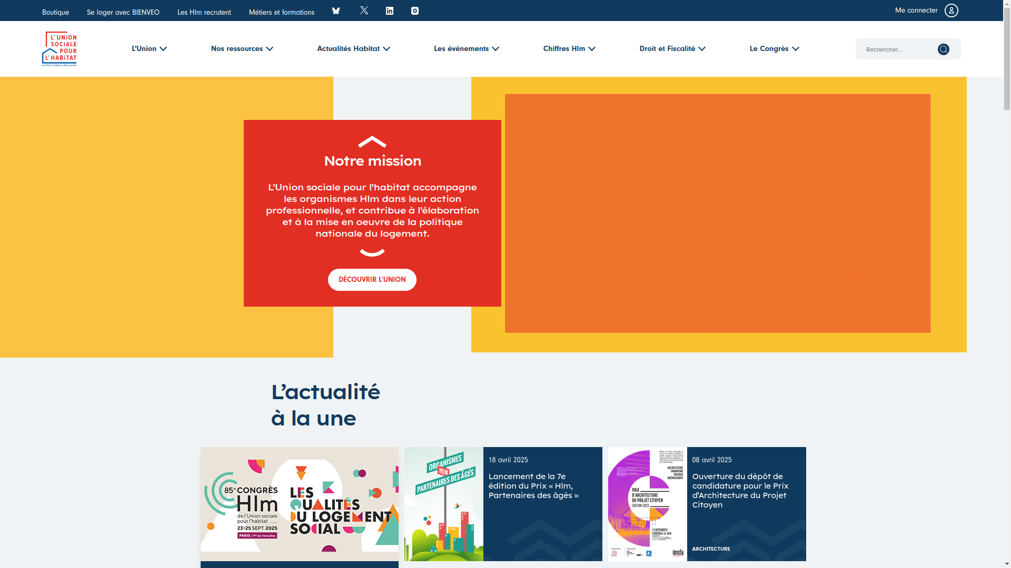Click the 18 avril 2025 date
Viewport: 1011px width, 568px height.
pos(508,460)
